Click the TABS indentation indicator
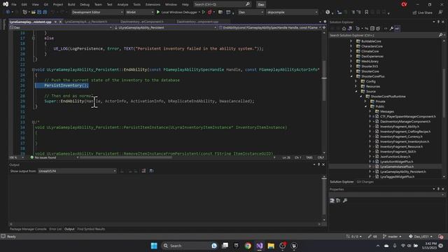 click(x=309, y=157)
